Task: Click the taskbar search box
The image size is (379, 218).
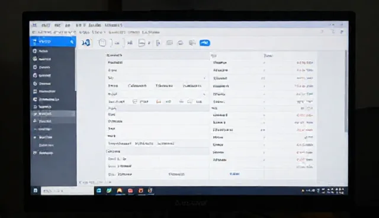Action: [67, 191]
